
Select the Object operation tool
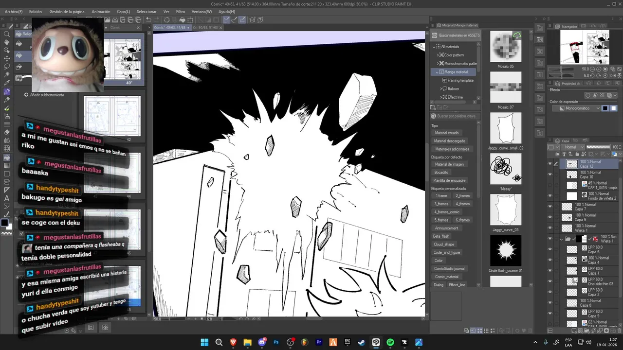(x=7, y=51)
